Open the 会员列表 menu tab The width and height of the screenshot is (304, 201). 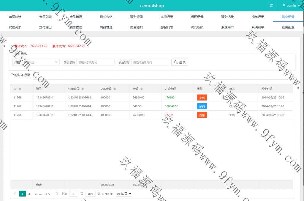click(x=45, y=17)
